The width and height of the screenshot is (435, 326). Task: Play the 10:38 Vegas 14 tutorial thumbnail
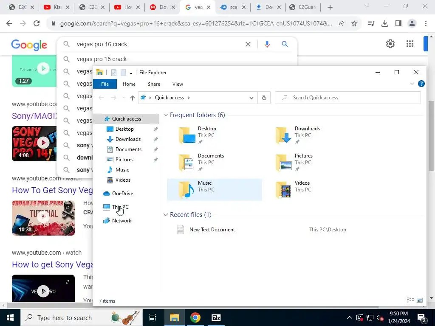tap(43, 218)
